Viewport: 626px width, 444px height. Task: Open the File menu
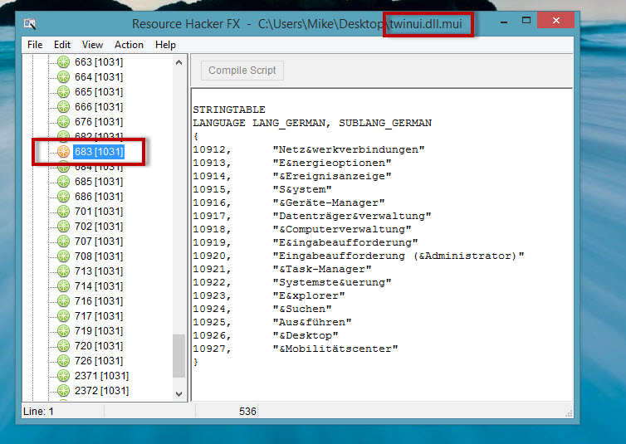point(35,45)
